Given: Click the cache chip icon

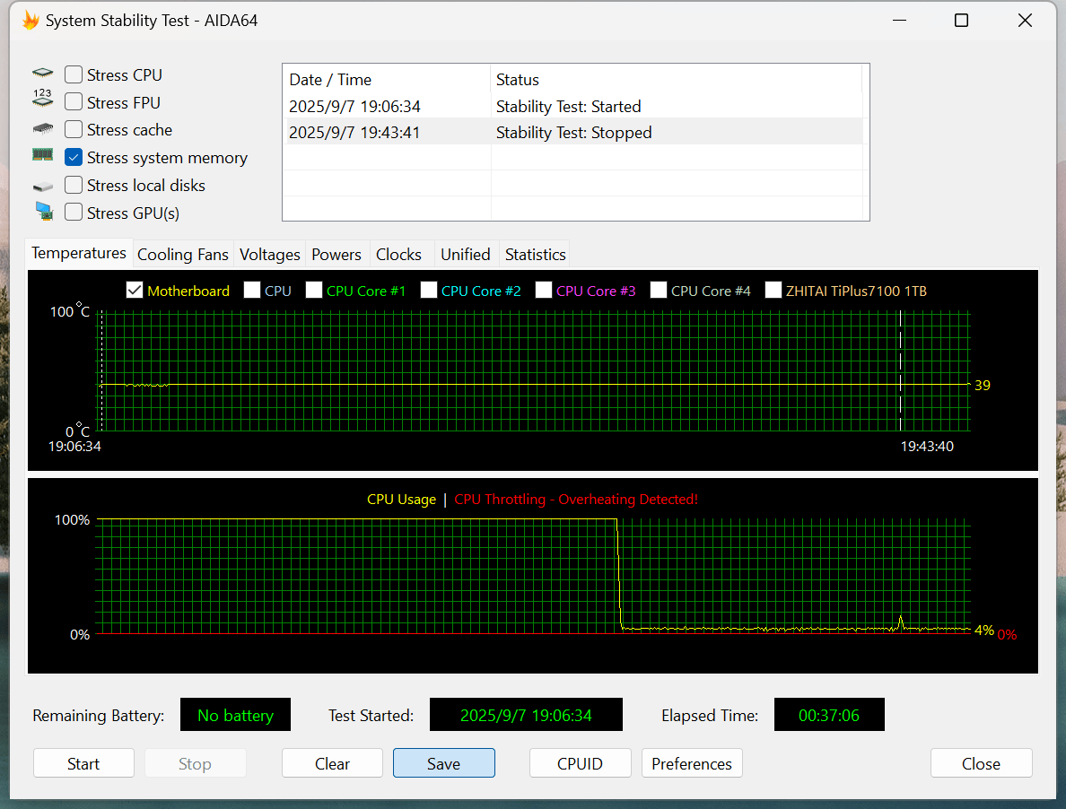Looking at the screenshot, I should click(x=43, y=127).
